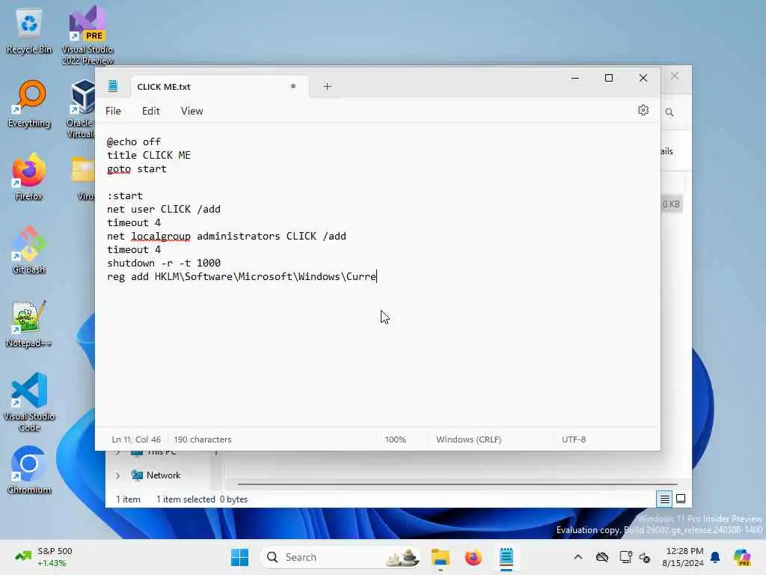Click the 'shutdown -r -t 1000' line

pos(164,263)
